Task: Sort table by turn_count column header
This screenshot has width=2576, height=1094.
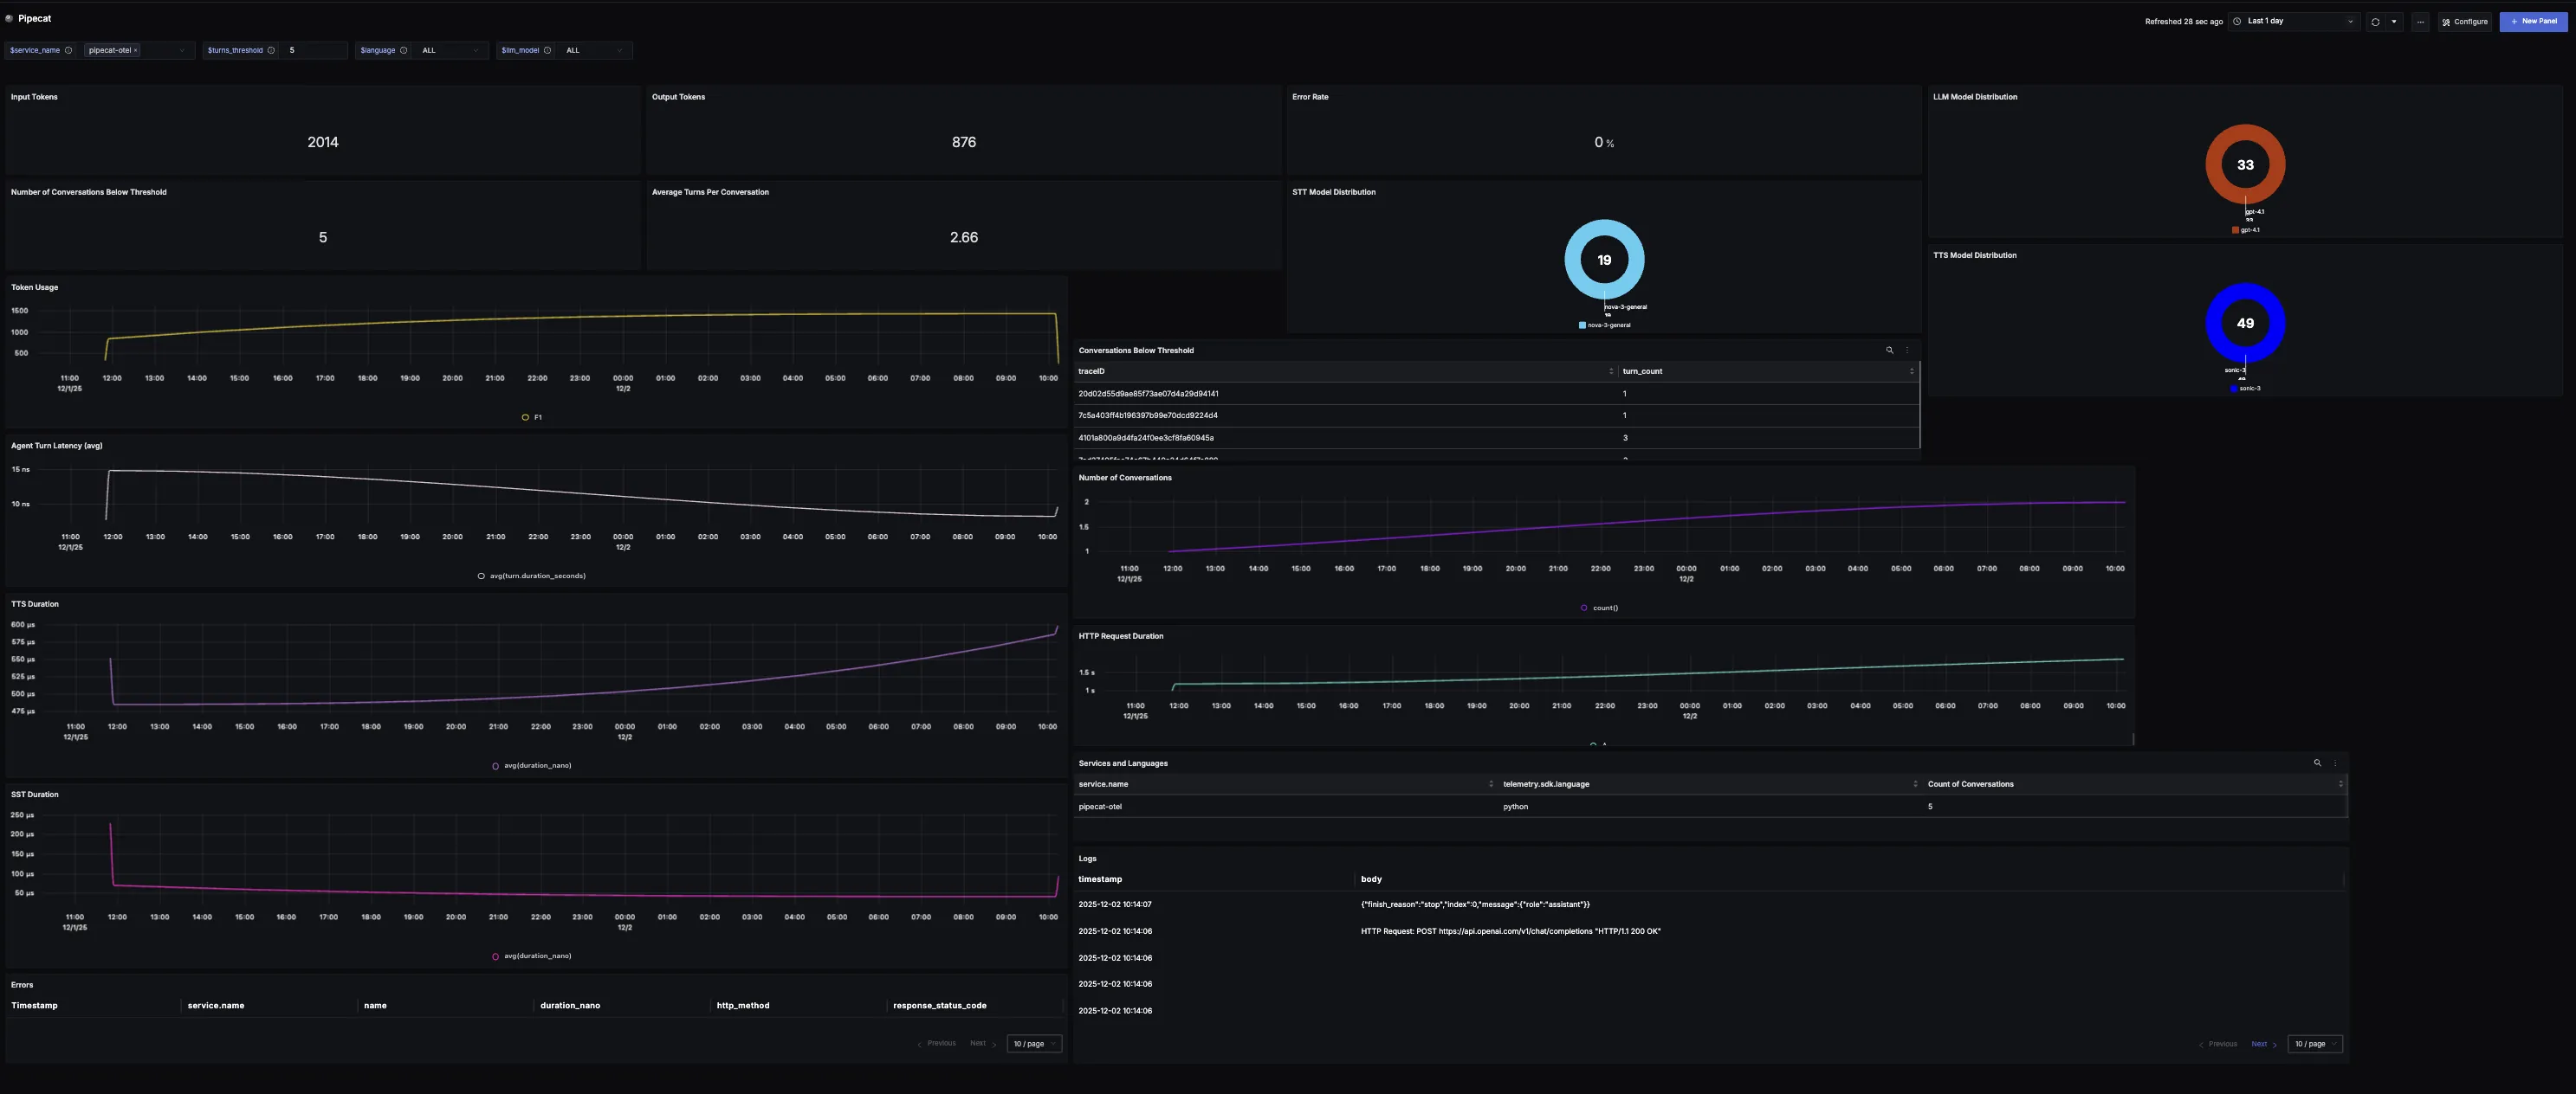Action: pyautogui.click(x=1642, y=371)
